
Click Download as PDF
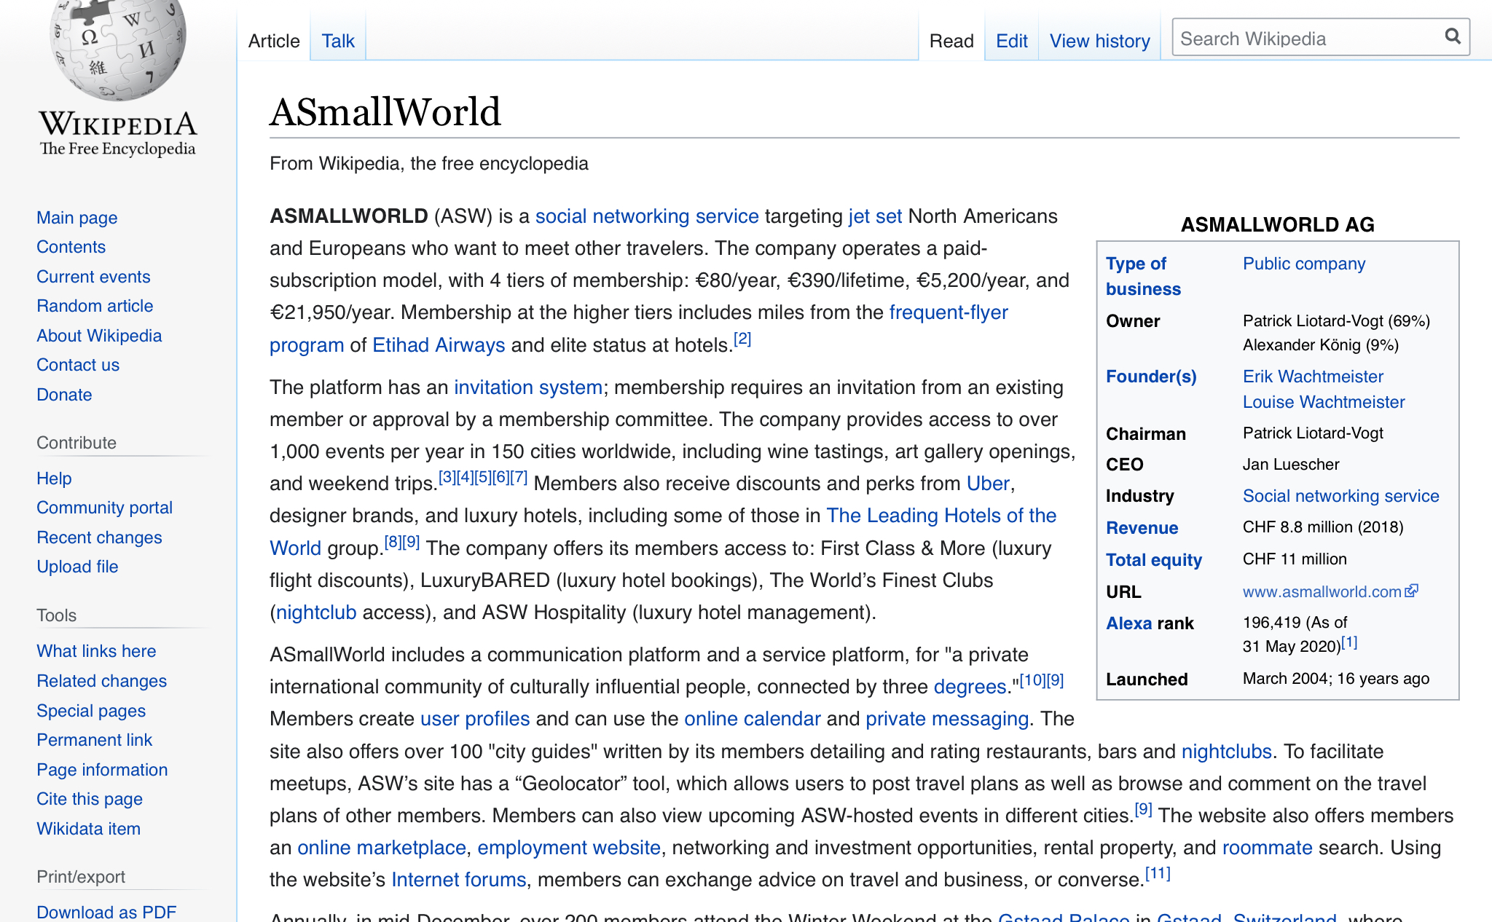pyautogui.click(x=106, y=913)
